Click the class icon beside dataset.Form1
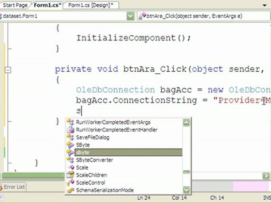 pyautogui.click(x=1, y=16)
